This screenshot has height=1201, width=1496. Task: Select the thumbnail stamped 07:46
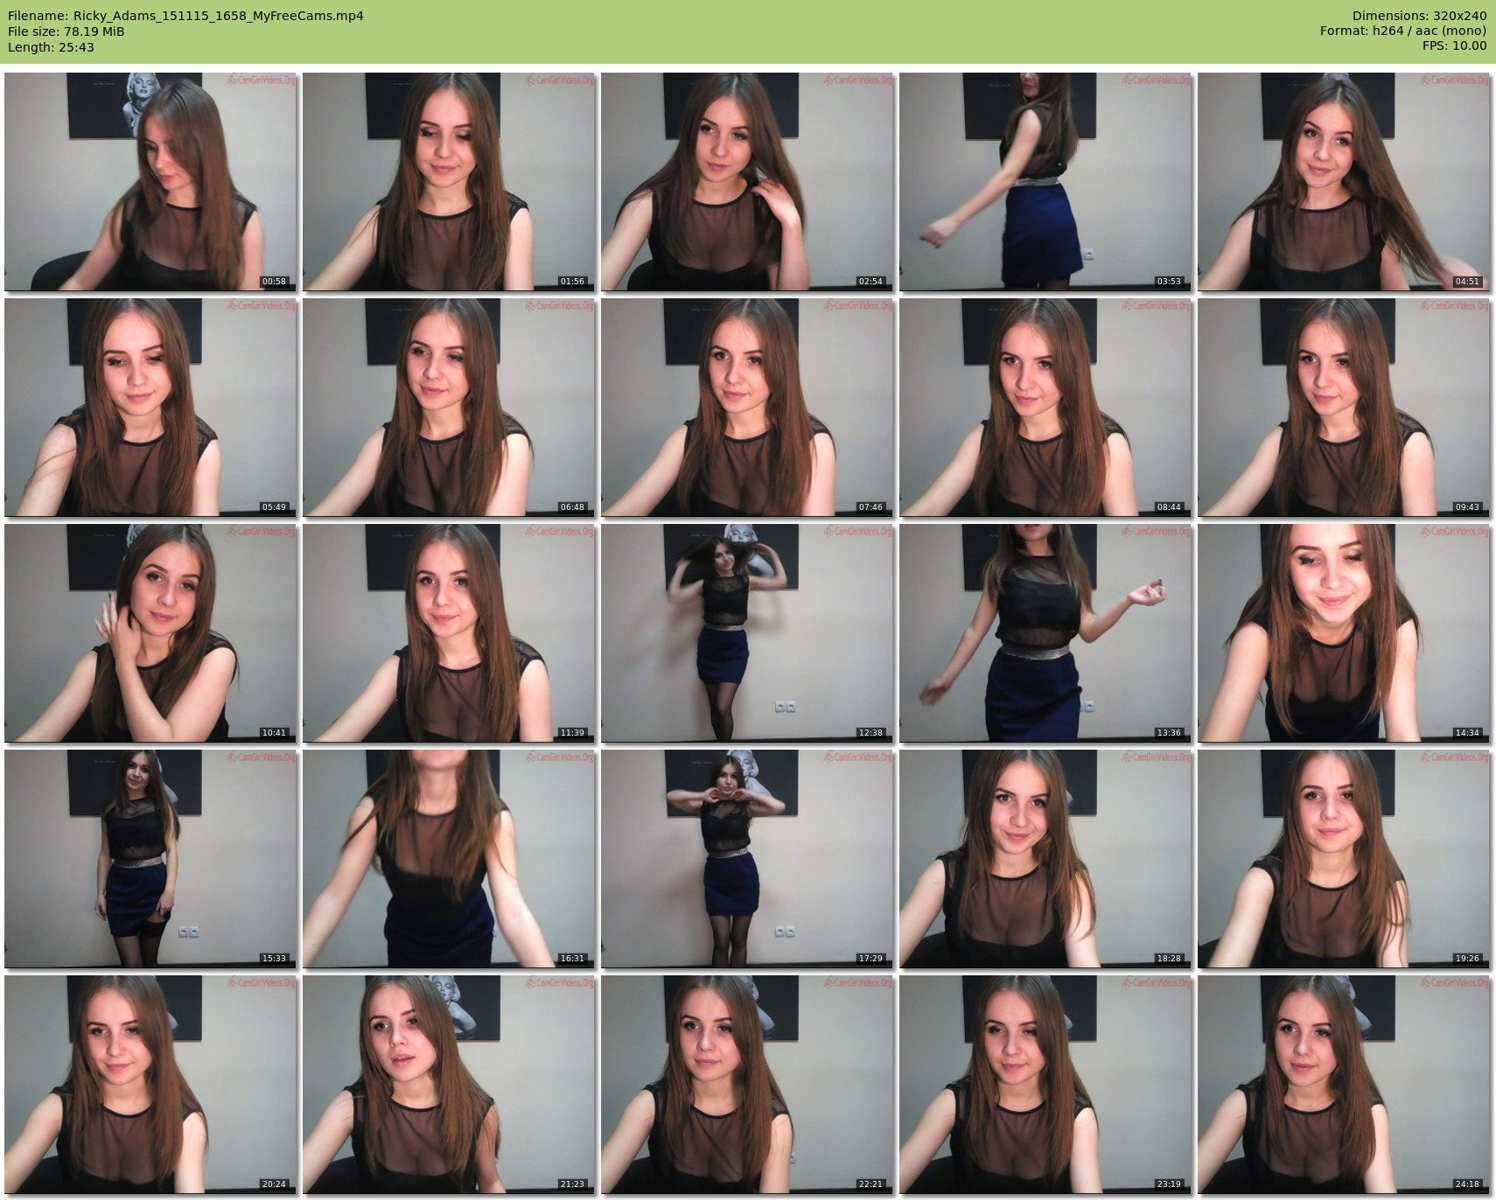coord(747,407)
